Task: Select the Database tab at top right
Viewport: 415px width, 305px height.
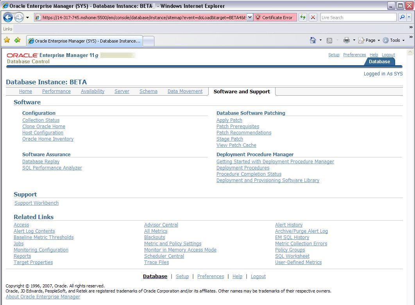Action: 379,62
